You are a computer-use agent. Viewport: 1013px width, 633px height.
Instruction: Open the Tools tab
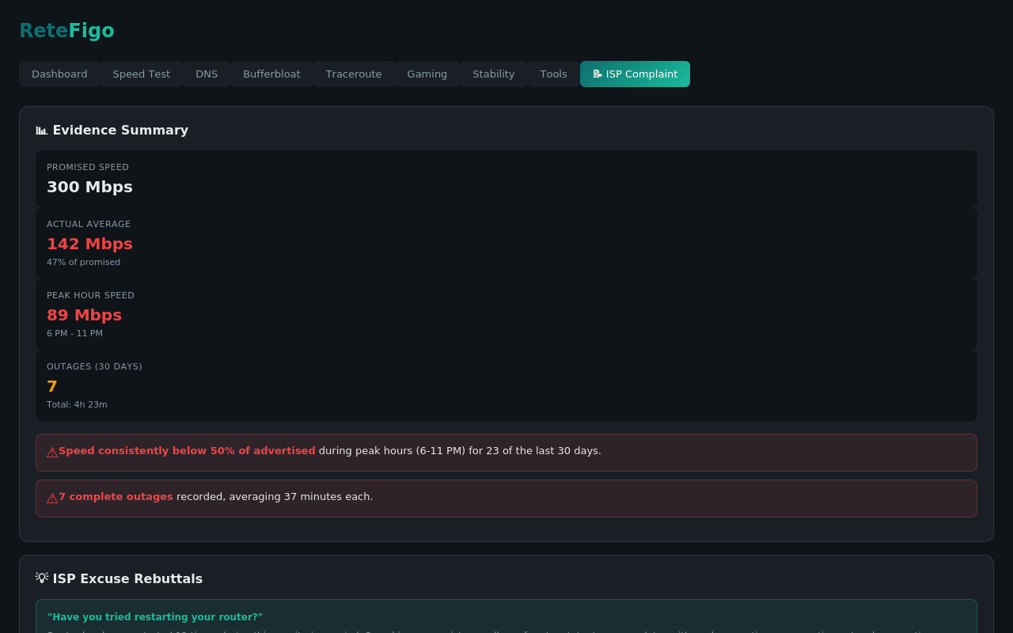(x=553, y=74)
